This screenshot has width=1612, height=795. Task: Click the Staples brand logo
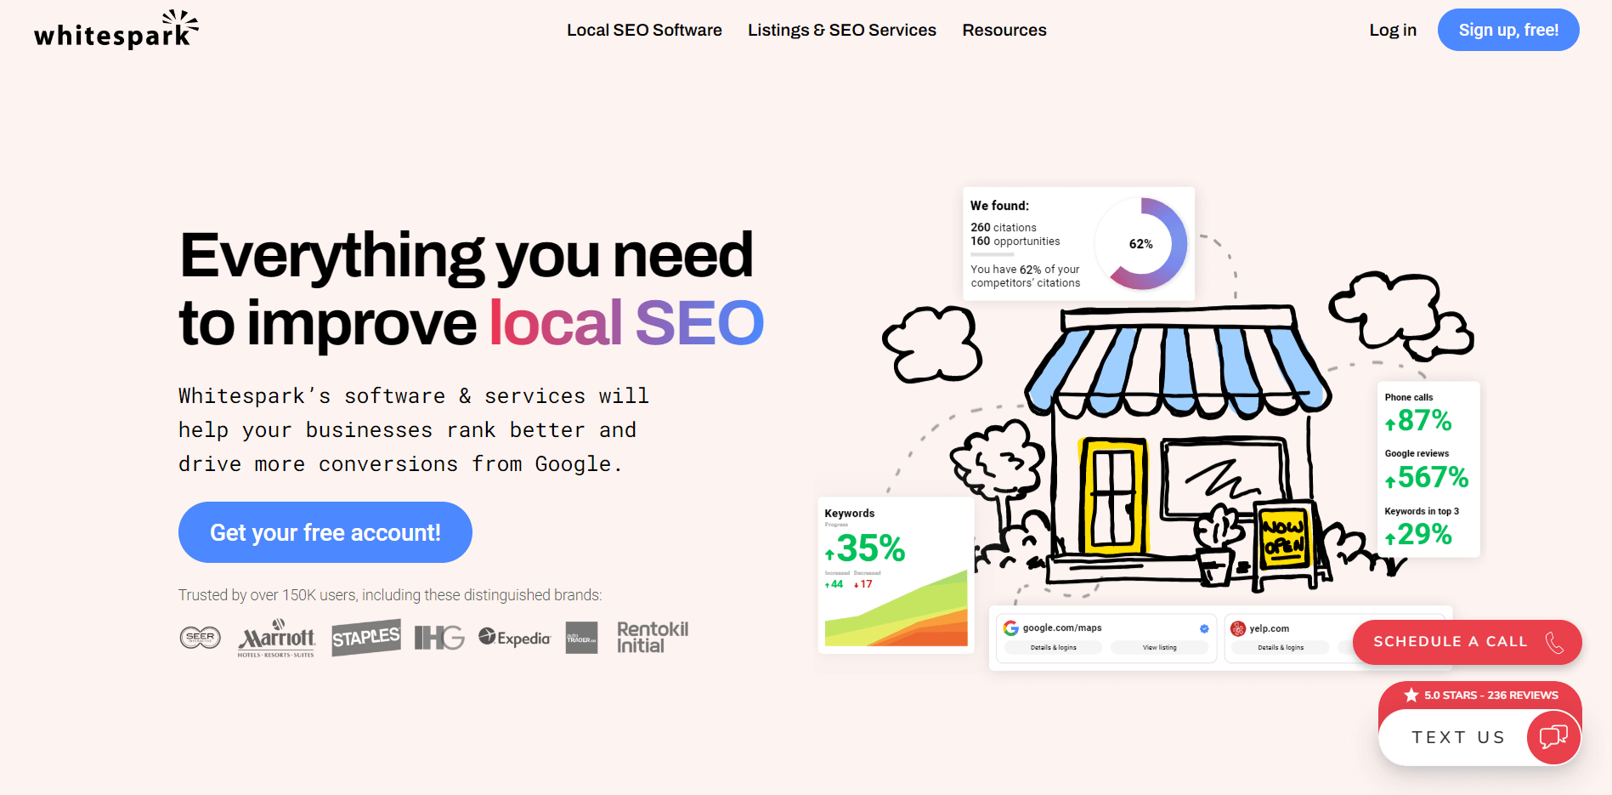point(366,638)
